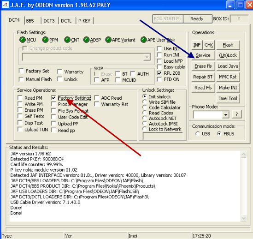Check the ADC Read option
253x239 pixels.
[x=97, y=98]
